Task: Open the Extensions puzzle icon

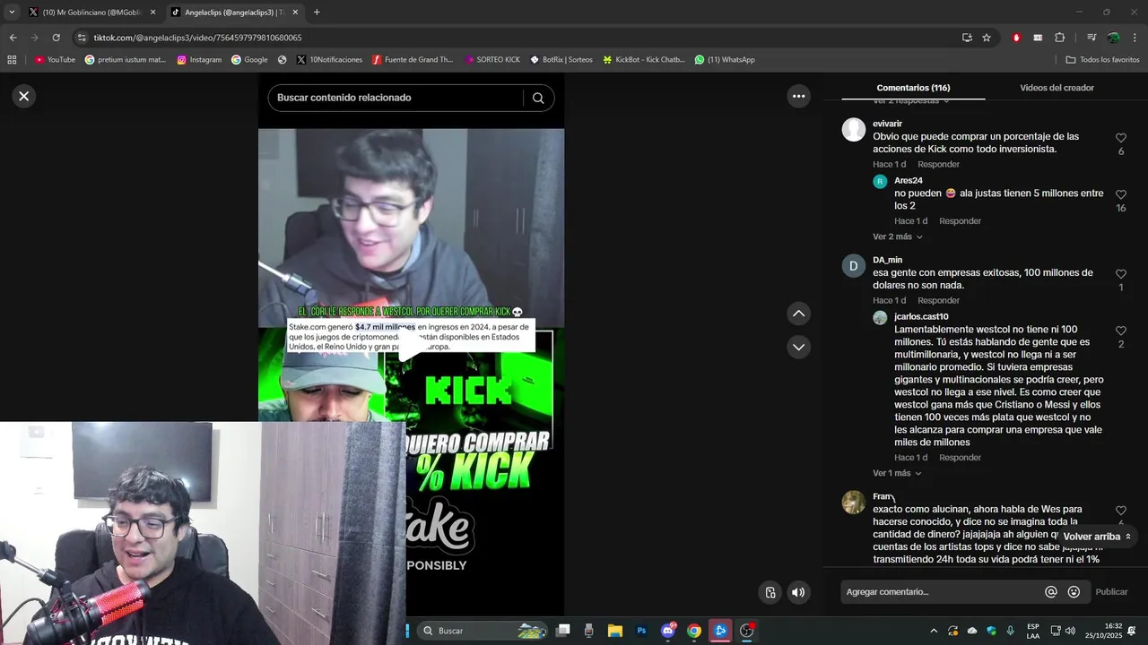Action: [x=1060, y=38]
